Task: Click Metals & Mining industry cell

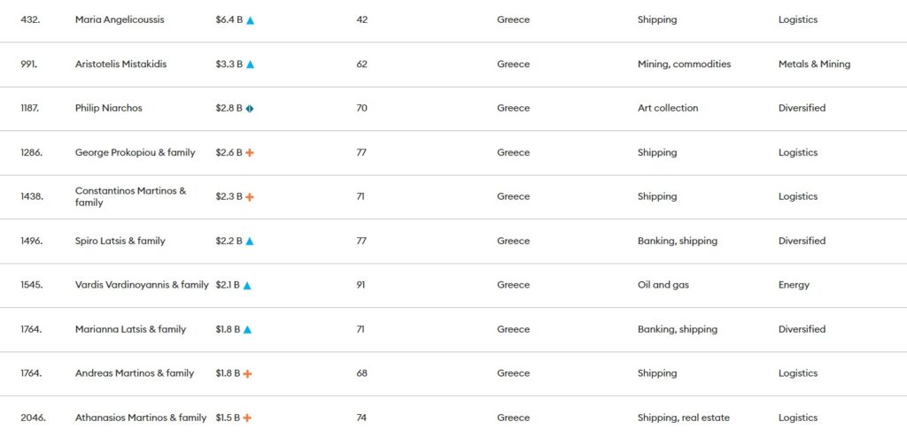Action: (x=815, y=65)
